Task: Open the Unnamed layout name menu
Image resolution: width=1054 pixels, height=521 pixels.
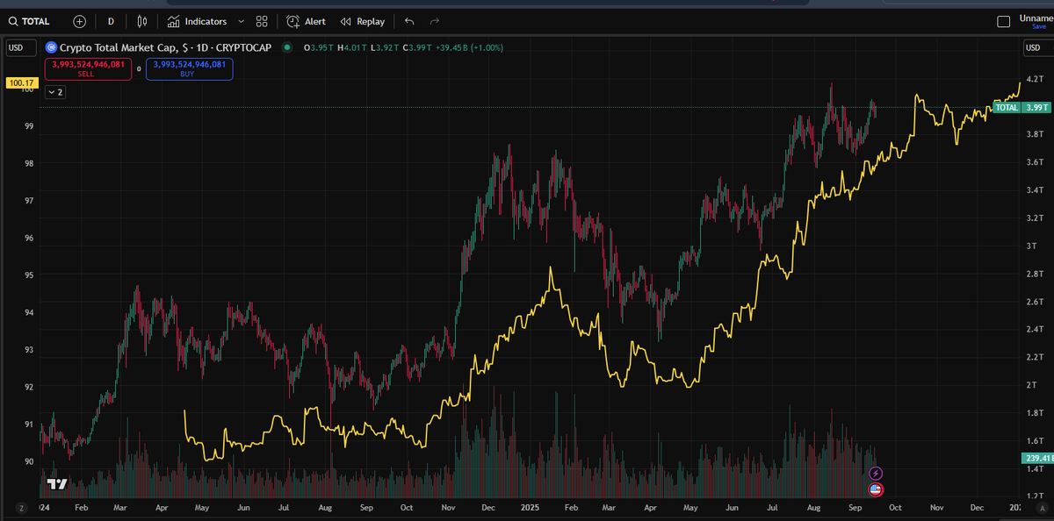Action: (x=1036, y=18)
